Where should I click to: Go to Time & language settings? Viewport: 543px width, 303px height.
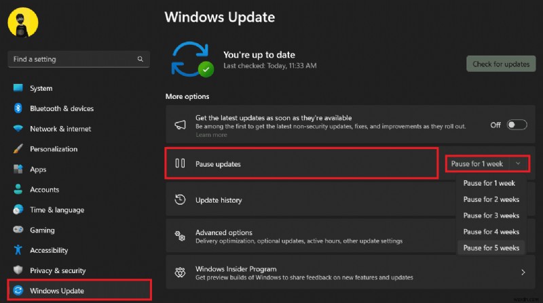[x=57, y=210]
